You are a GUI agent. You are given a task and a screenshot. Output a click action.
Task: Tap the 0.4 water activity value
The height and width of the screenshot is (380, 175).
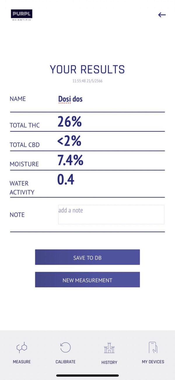pos(66,180)
